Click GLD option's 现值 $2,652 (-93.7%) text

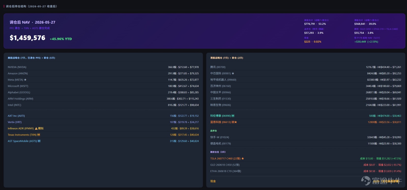pyautogui.click(x=390, y=165)
